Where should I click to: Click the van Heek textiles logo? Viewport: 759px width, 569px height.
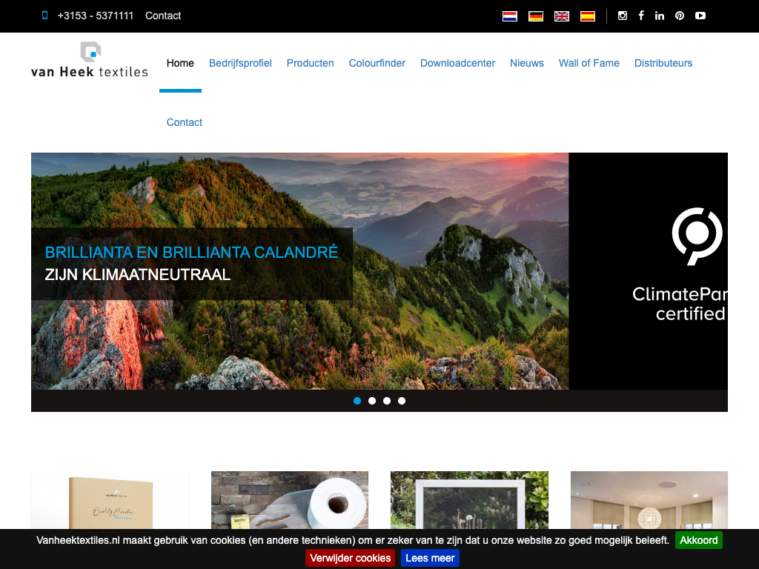(x=90, y=61)
